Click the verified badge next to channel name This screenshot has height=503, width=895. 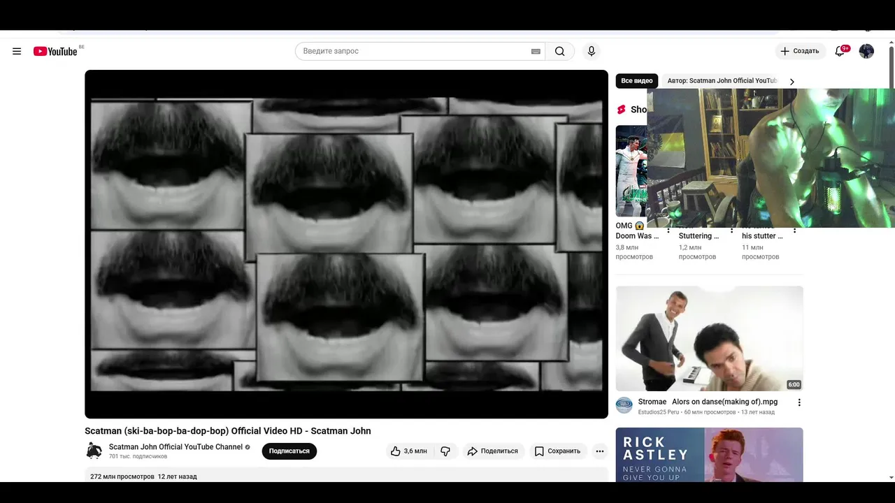click(x=248, y=447)
